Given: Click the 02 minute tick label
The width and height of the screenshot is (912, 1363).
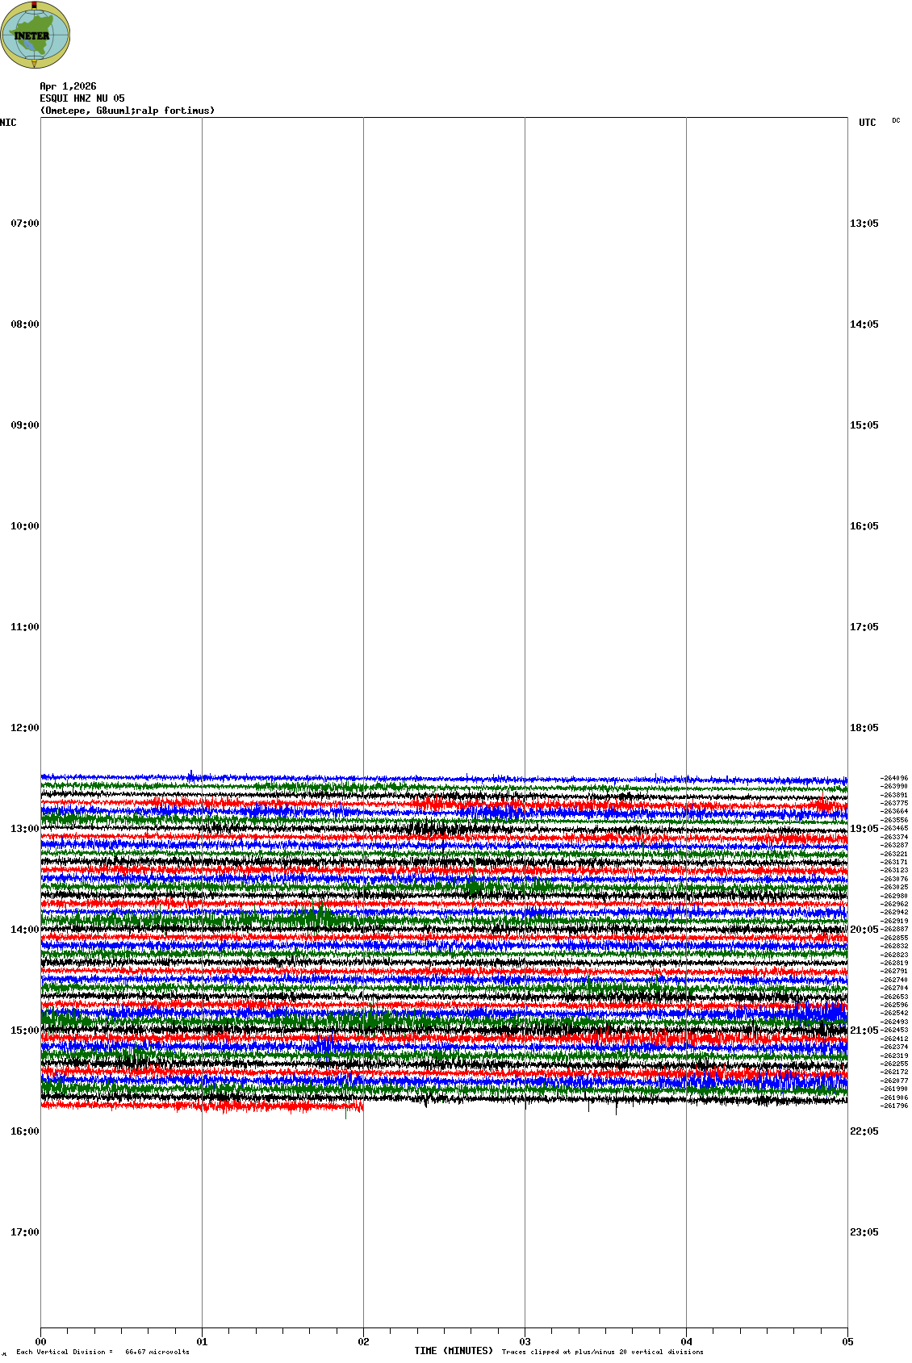Looking at the screenshot, I should [x=363, y=1342].
